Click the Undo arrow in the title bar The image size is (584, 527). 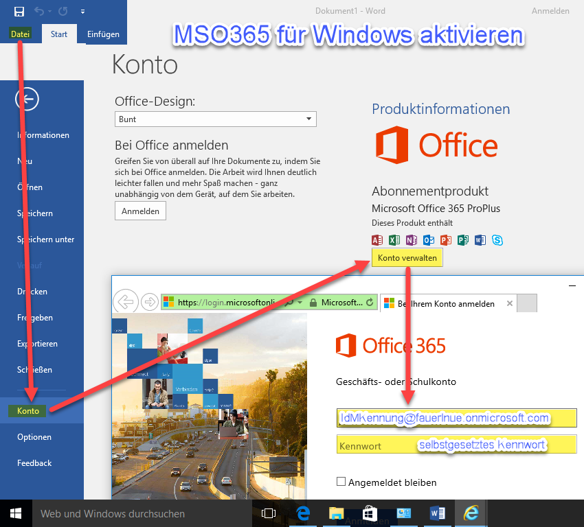38,11
